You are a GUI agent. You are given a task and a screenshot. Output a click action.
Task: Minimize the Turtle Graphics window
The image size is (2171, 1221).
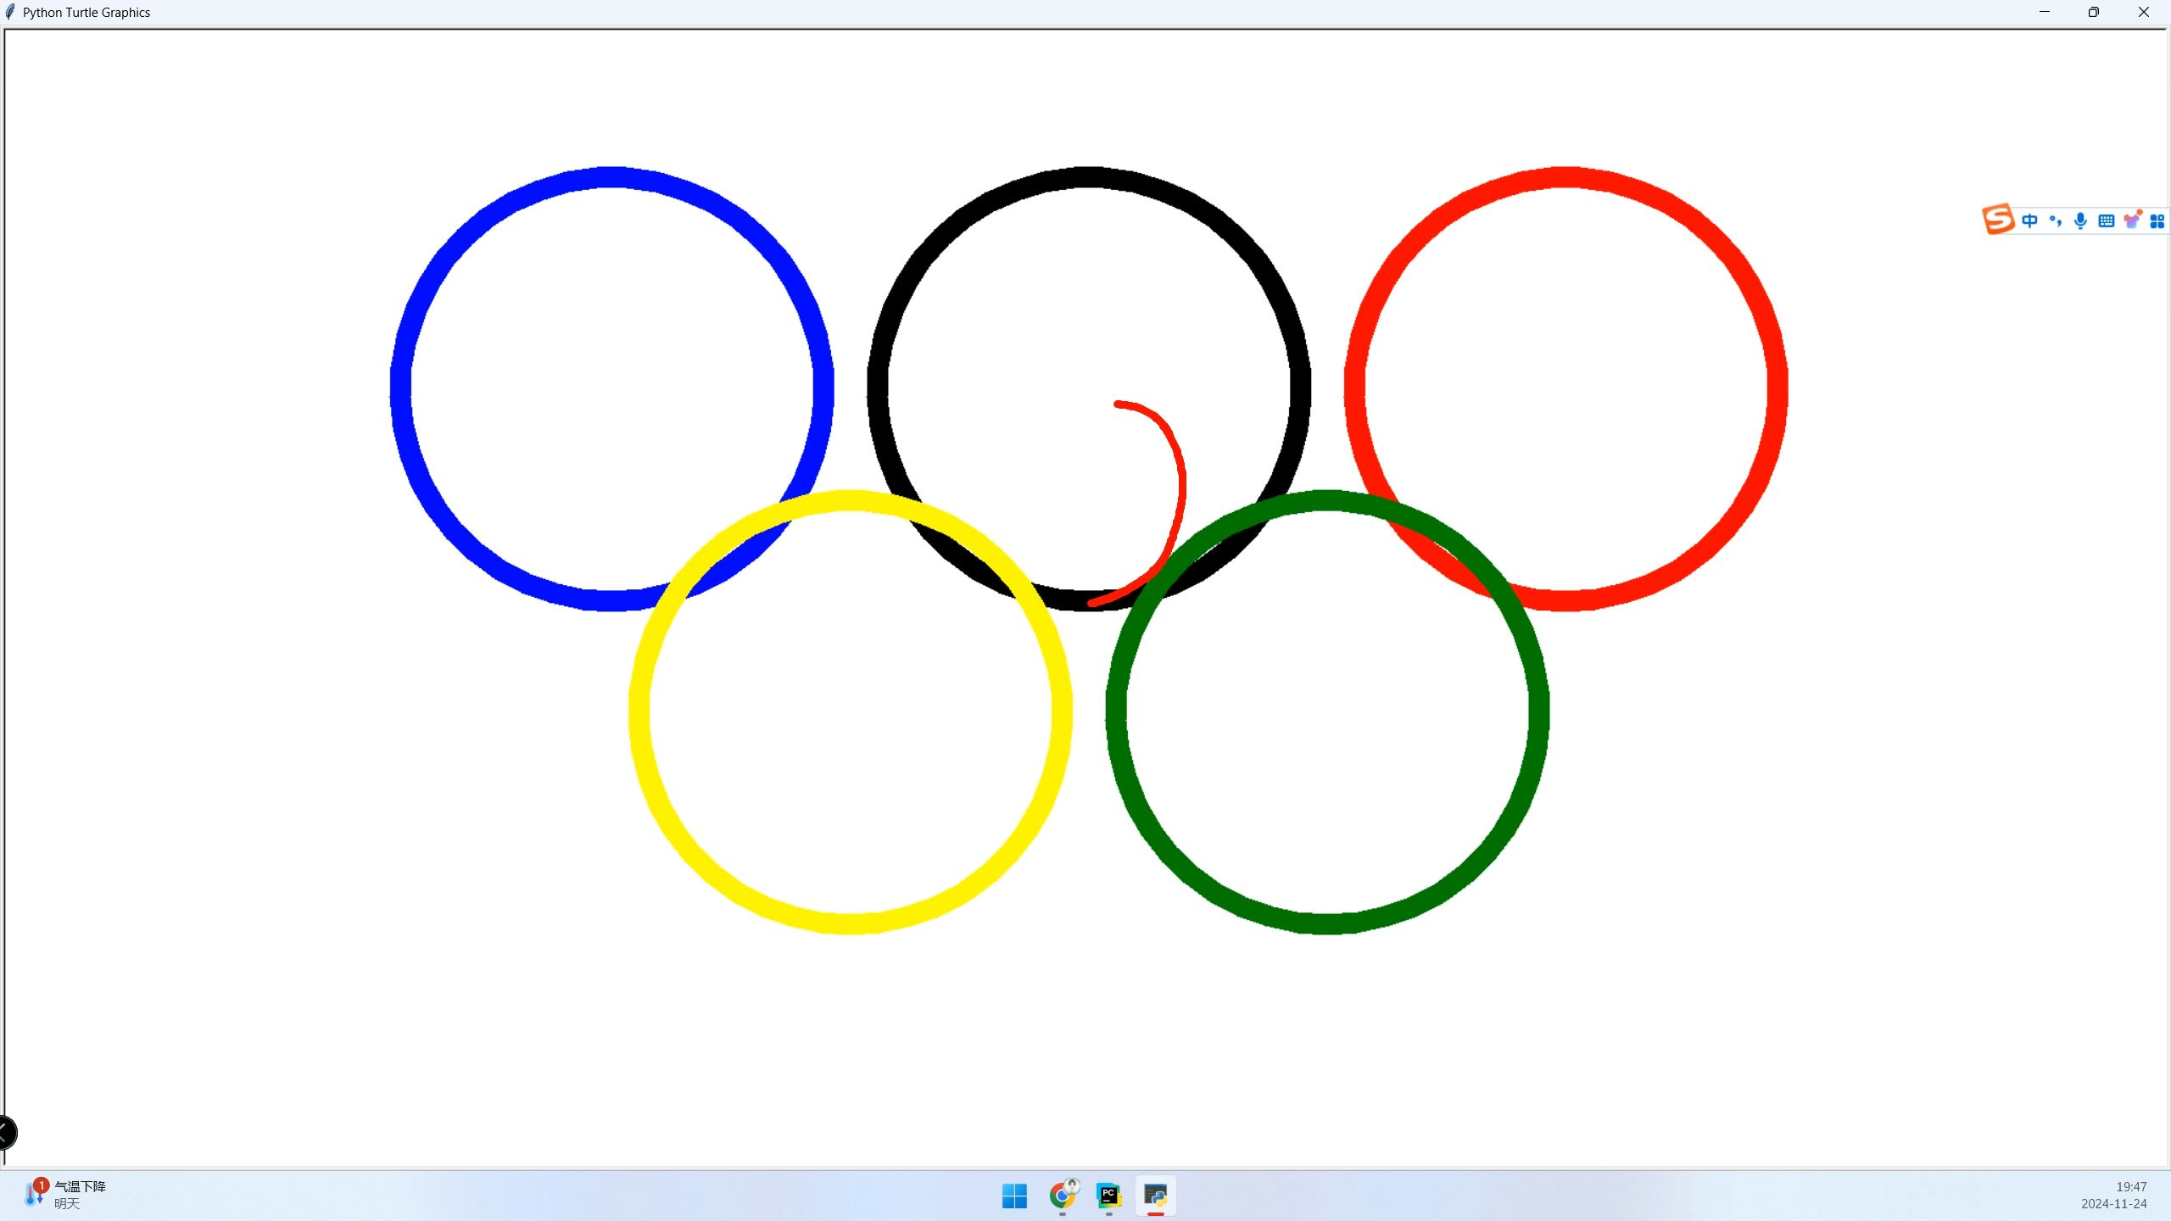tap(2045, 12)
